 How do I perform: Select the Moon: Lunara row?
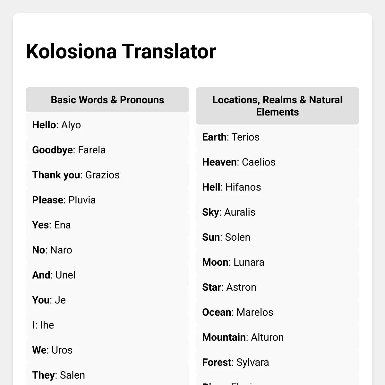(x=278, y=262)
